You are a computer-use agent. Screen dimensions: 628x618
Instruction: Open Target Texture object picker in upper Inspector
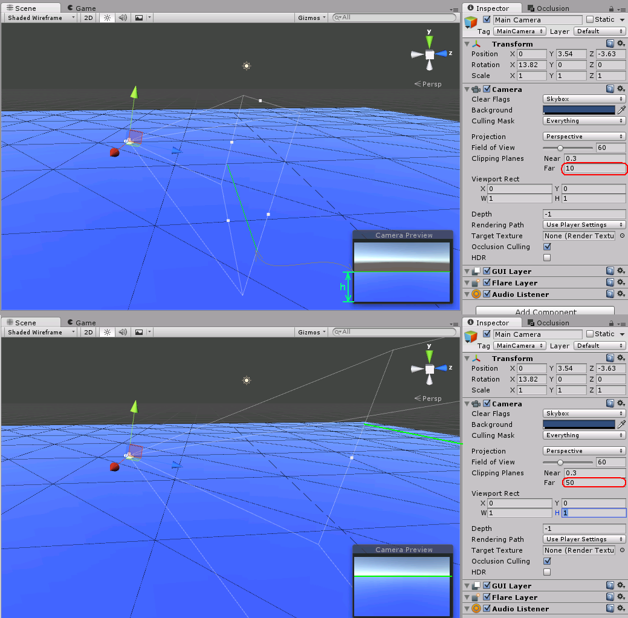[x=623, y=236]
